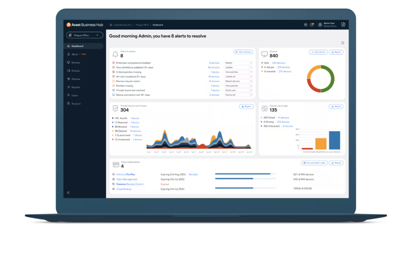The height and width of the screenshot is (253, 412).
Task: Open the Antivirus Pro Plus subscription link
Action: pos(125,174)
